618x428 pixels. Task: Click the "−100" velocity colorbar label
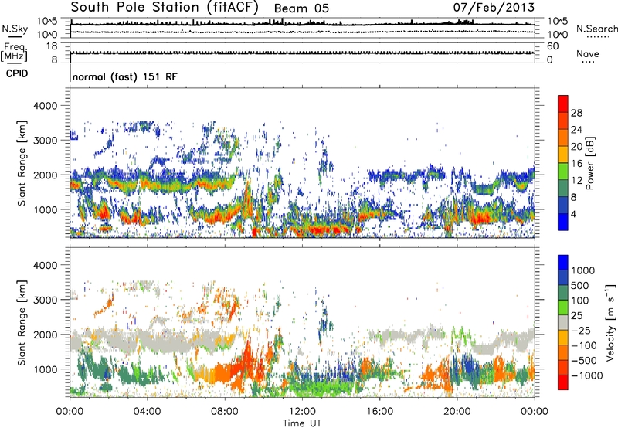point(583,345)
